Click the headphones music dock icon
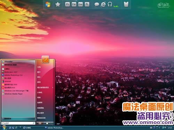174x130 pixels. (110, 5)
